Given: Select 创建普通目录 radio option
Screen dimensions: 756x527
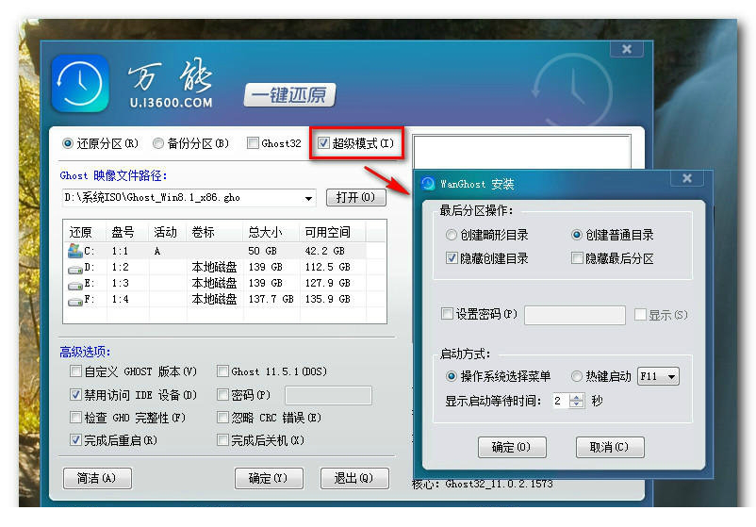Looking at the screenshot, I should click(x=576, y=235).
